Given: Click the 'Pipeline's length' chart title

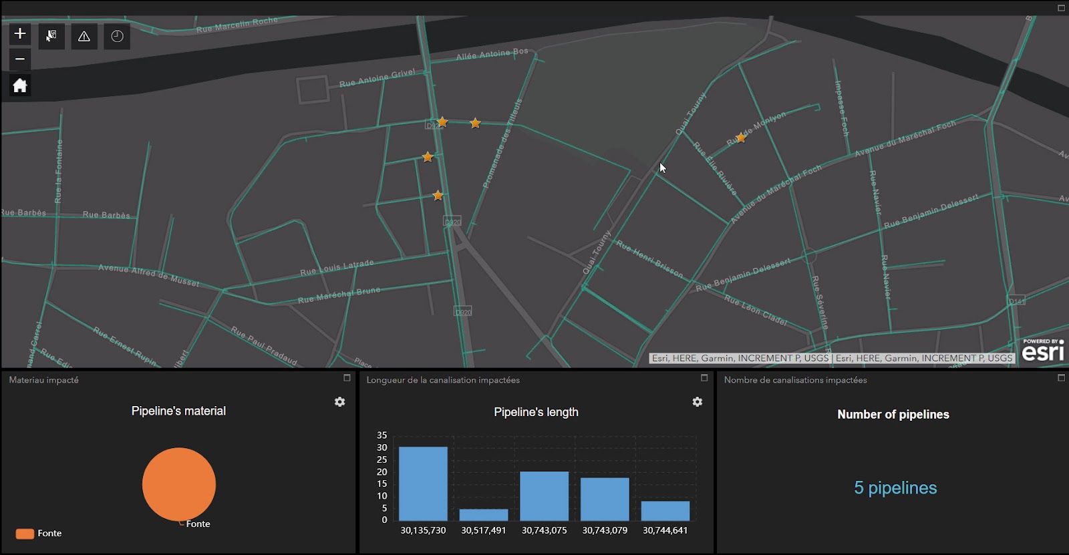Looking at the screenshot, I should (536, 412).
